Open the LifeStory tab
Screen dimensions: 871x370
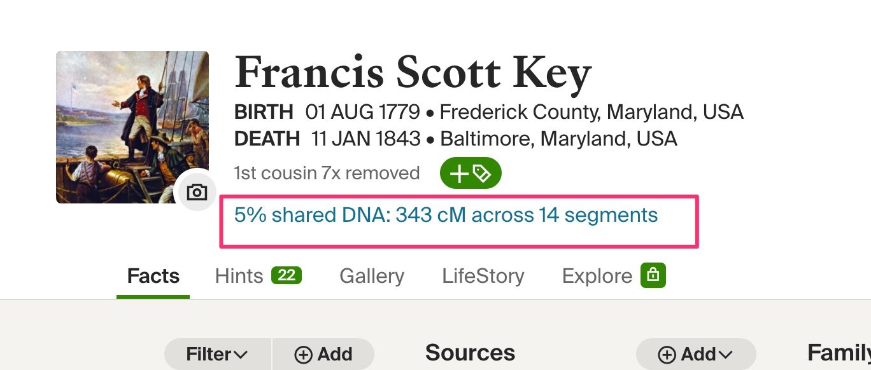pyautogui.click(x=483, y=276)
